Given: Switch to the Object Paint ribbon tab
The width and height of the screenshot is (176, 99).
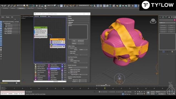Looking at the screenshot, I should (31, 8).
